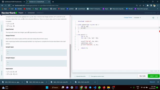Expand options for first IMG_1923-min-co...jpg download

click(22, 82)
